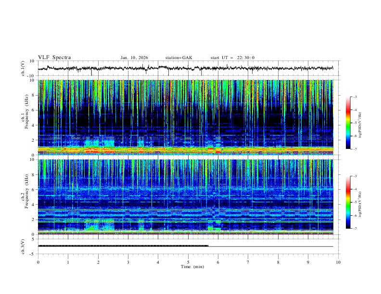Click the time axis tick label "2"
This screenshot has width=381, height=294.
(x=98, y=262)
